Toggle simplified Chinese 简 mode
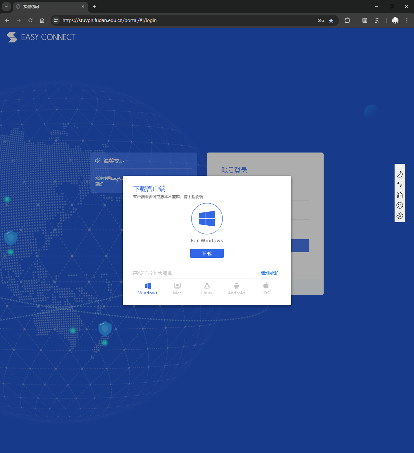The width and height of the screenshot is (414, 453). click(399, 195)
